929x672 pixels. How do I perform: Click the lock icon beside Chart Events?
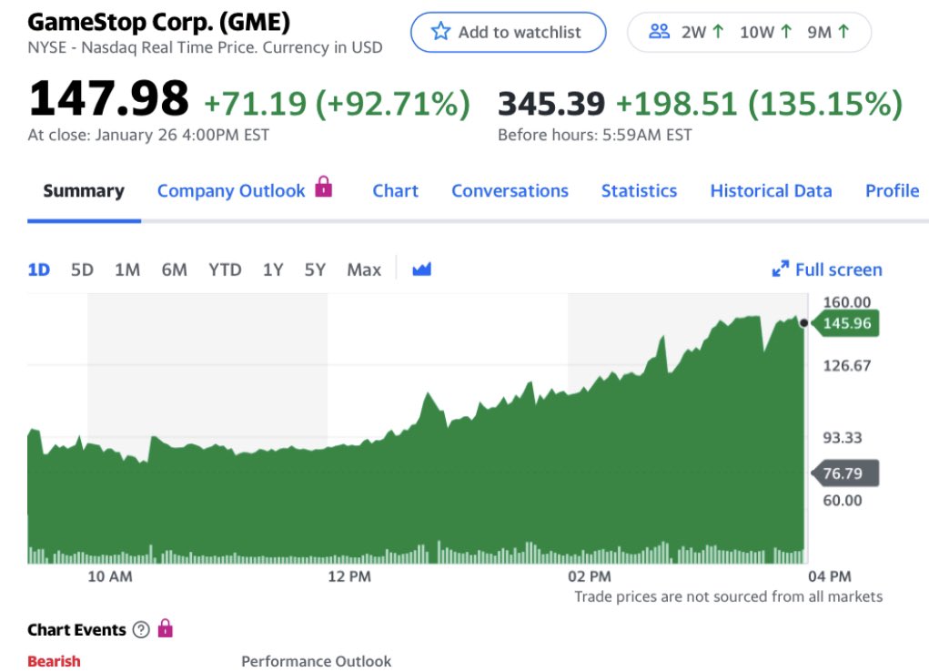click(x=166, y=628)
